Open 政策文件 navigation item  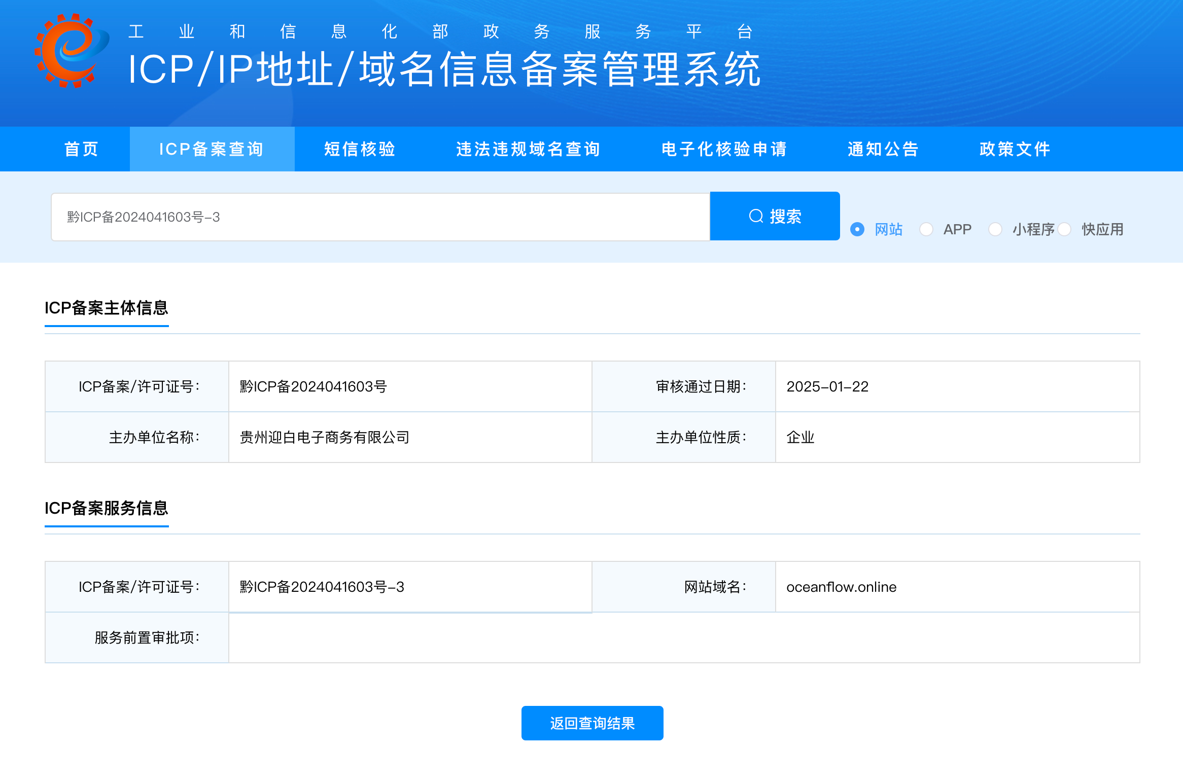[1015, 149]
